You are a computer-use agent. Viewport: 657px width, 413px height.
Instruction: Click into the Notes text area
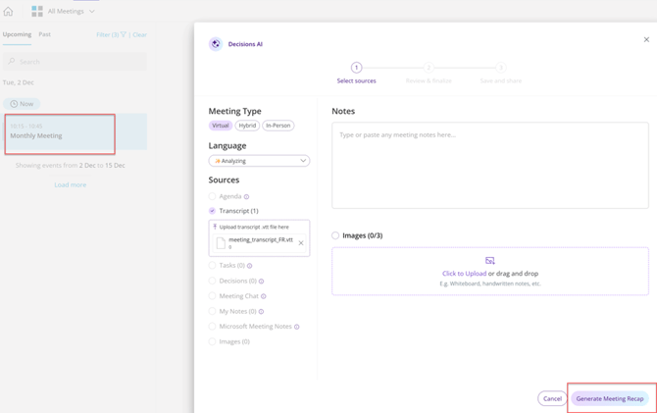(489, 165)
